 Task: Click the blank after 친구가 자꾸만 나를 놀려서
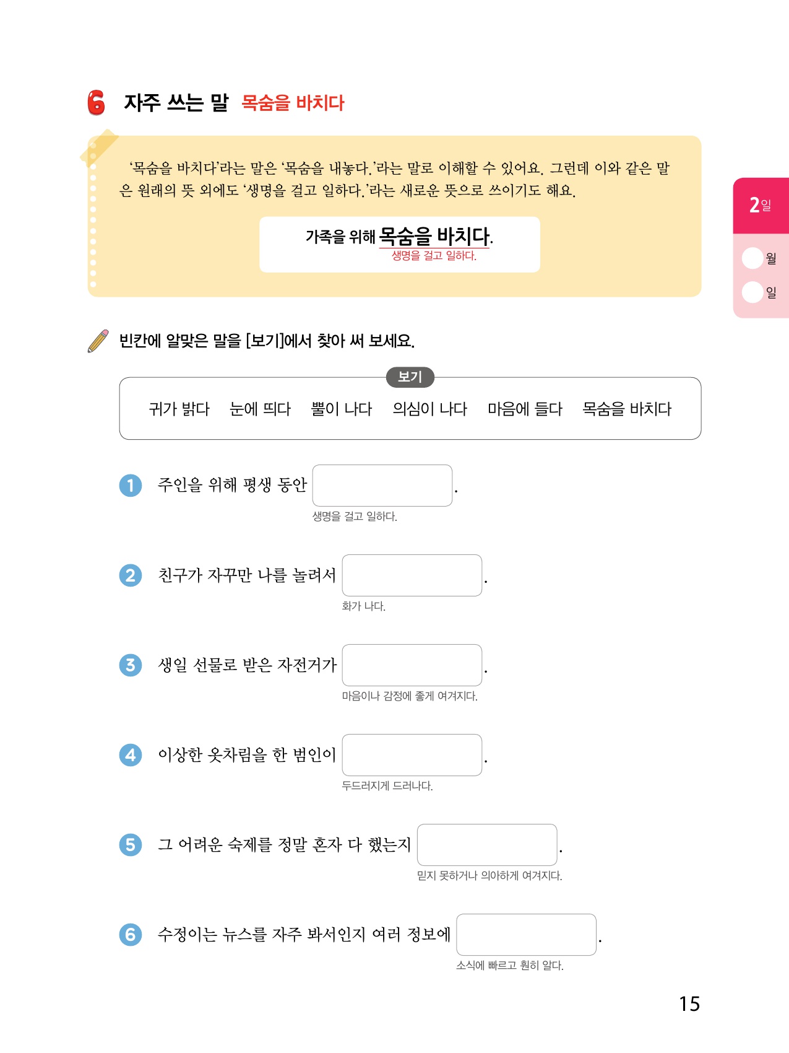pos(412,575)
